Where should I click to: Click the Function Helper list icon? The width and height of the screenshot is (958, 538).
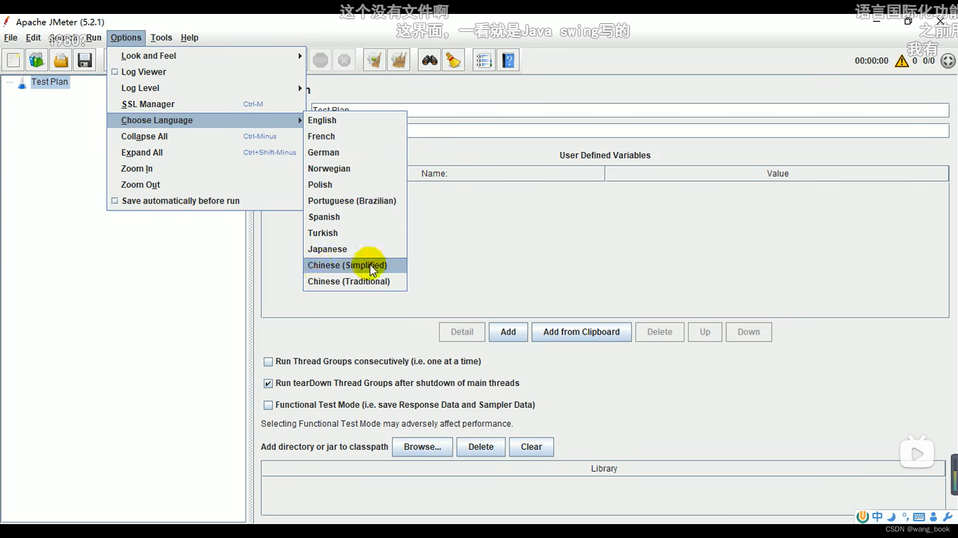point(484,60)
